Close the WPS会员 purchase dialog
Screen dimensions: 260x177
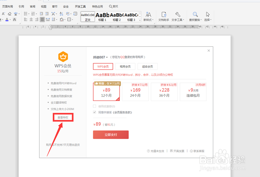208,50
